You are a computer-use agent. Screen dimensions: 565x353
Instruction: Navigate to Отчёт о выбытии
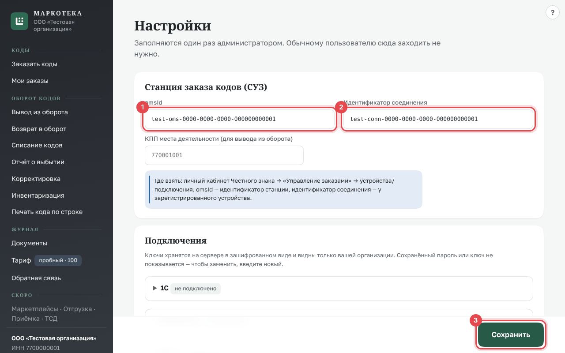(38, 162)
